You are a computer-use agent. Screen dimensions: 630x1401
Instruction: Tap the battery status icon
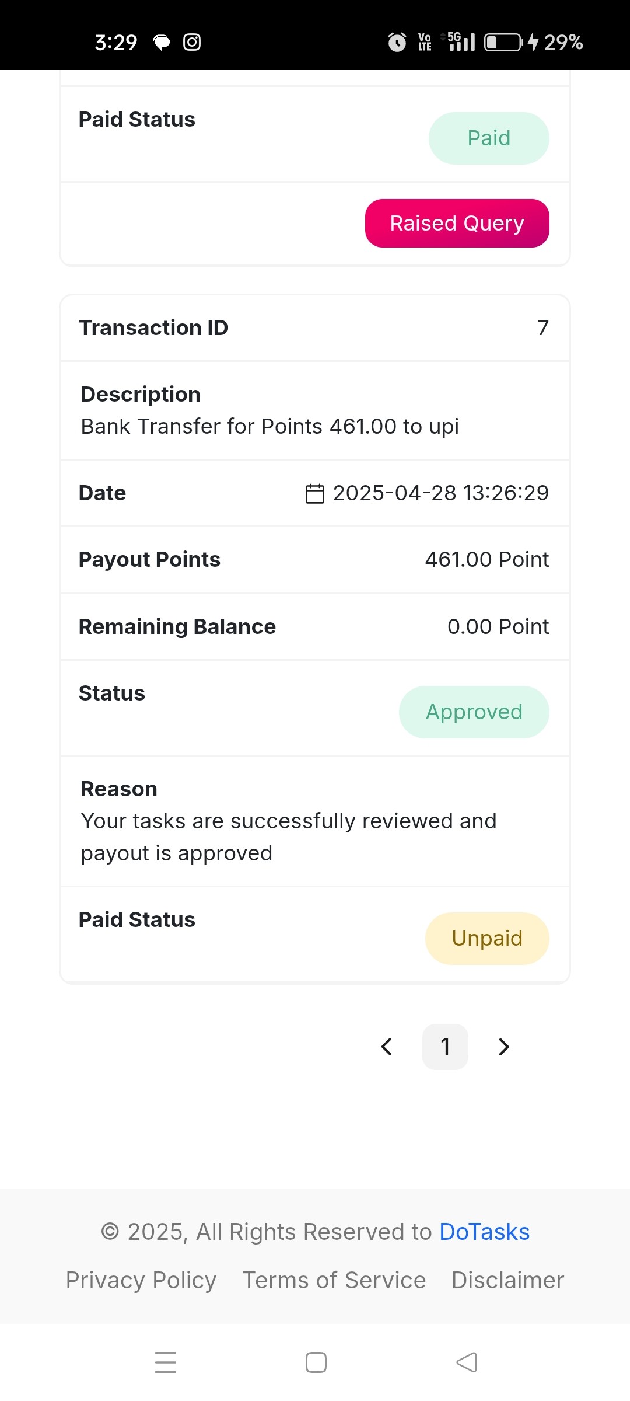504,42
